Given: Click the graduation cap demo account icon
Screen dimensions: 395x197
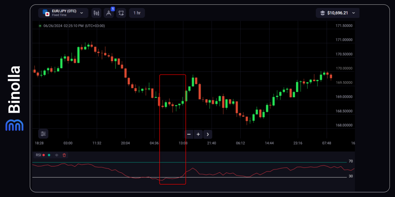Looking at the screenshot, I should coord(322,13).
